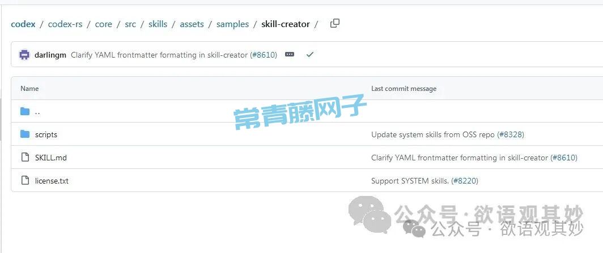This screenshot has width=603, height=253.
Task: Click the scripts folder icon
Action: (x=25, y=134)
